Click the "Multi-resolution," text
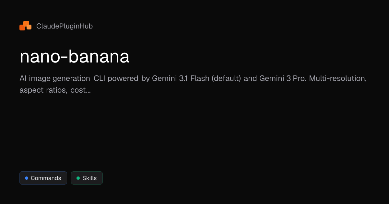The image size is (389, 204). point(338,79)
